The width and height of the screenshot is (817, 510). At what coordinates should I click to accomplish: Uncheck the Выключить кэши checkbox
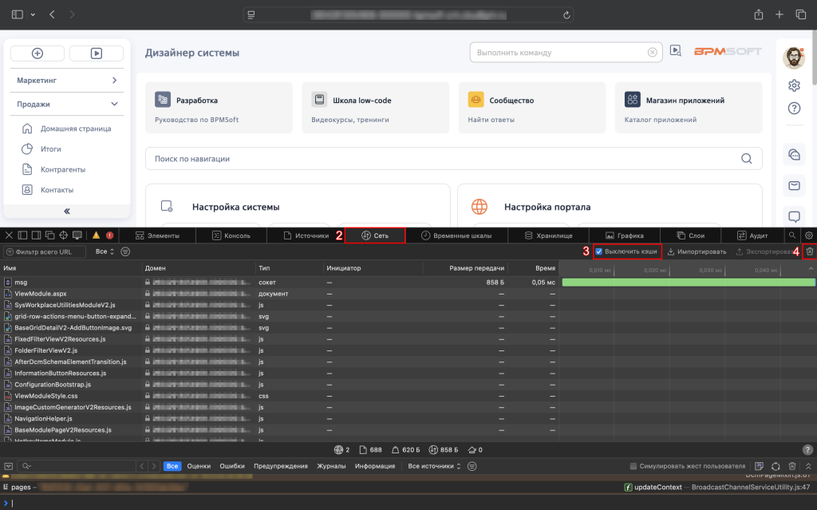pyautogui.click(x=598, y=251)
